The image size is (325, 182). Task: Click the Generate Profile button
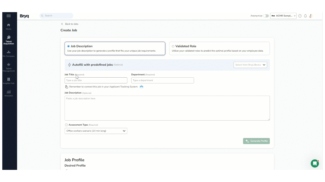pos(256,141)
